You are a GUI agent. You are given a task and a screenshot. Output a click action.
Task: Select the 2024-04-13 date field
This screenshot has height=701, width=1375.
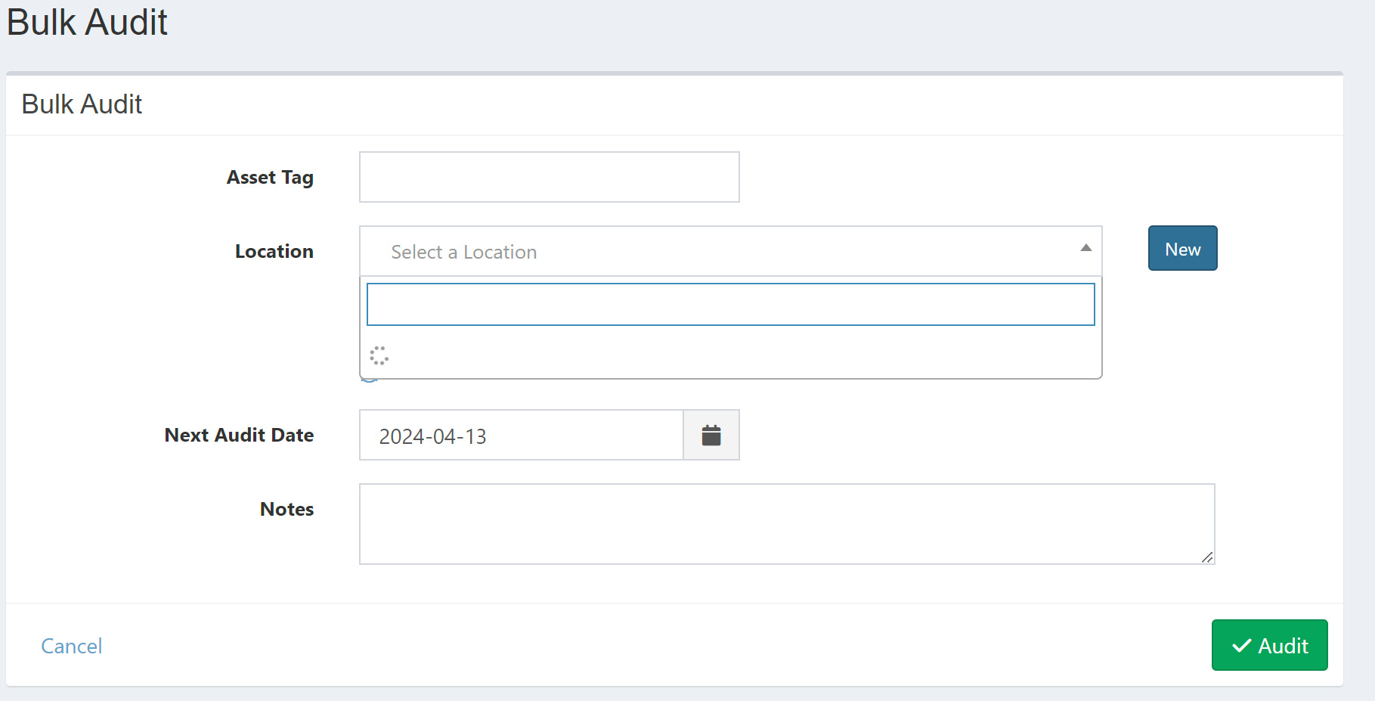520,435
